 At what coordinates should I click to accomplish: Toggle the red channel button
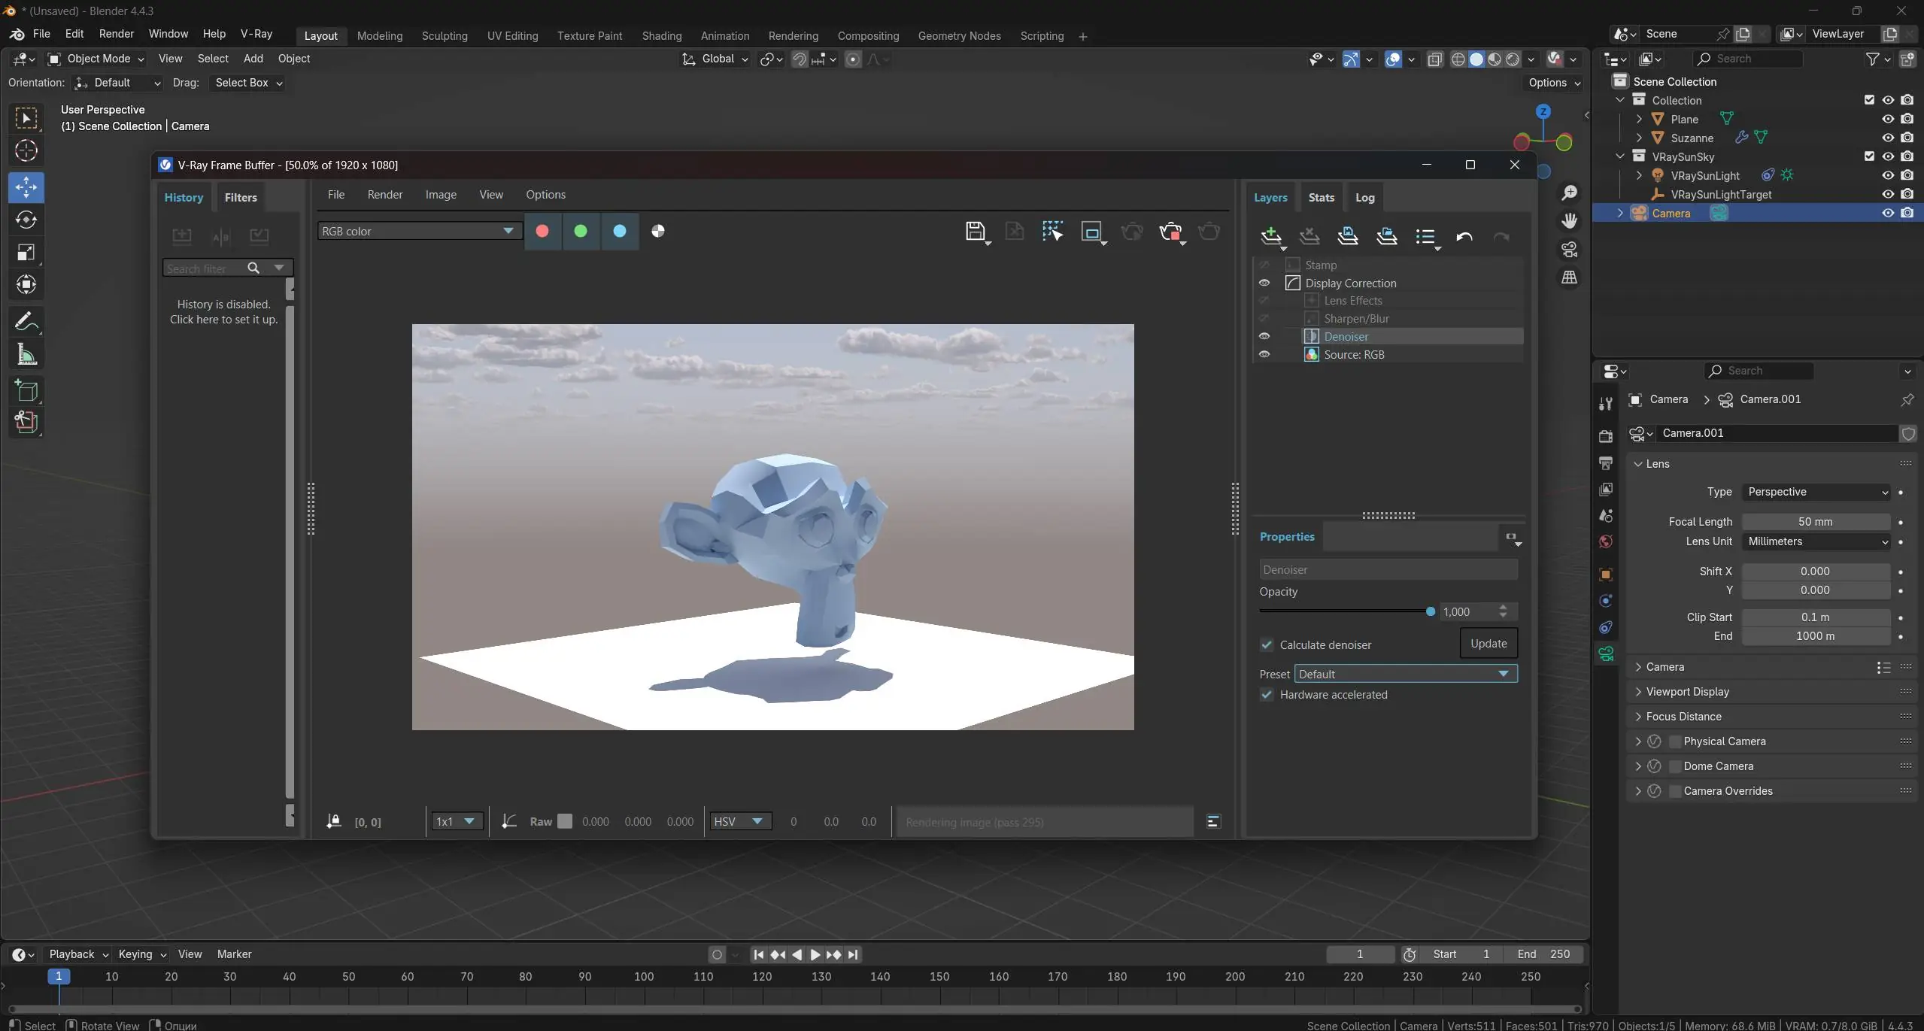[542, 232]
